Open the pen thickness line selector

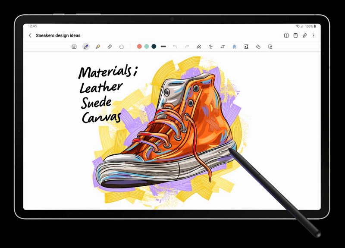coord(163,47)
